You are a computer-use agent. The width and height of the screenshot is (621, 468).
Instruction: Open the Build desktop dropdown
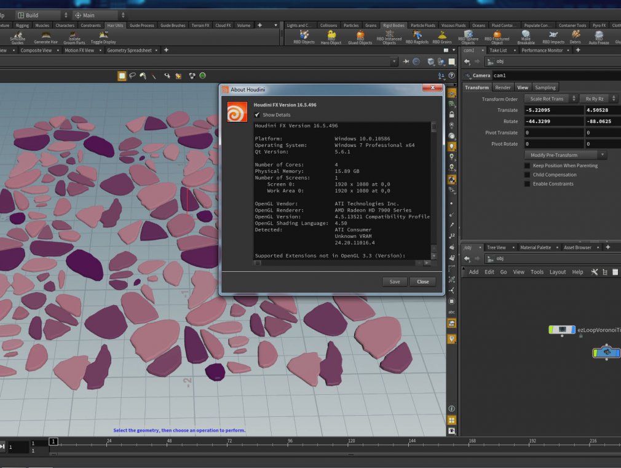[42, 15]
